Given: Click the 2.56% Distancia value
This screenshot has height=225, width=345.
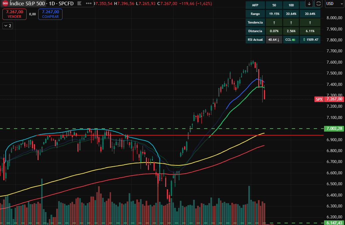Looking at the screenshot, I should click(291, 31).
